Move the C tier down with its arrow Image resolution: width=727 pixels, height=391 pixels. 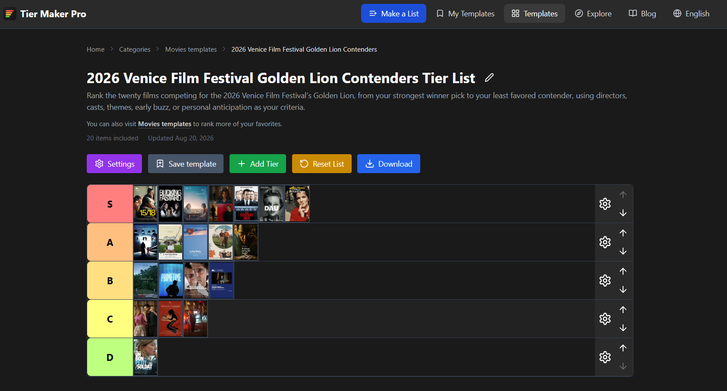(x=623, y=328)
